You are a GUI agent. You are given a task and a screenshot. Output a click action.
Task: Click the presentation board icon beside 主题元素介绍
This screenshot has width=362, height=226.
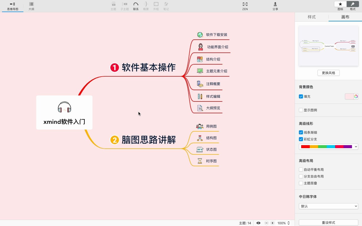(200, 71)
